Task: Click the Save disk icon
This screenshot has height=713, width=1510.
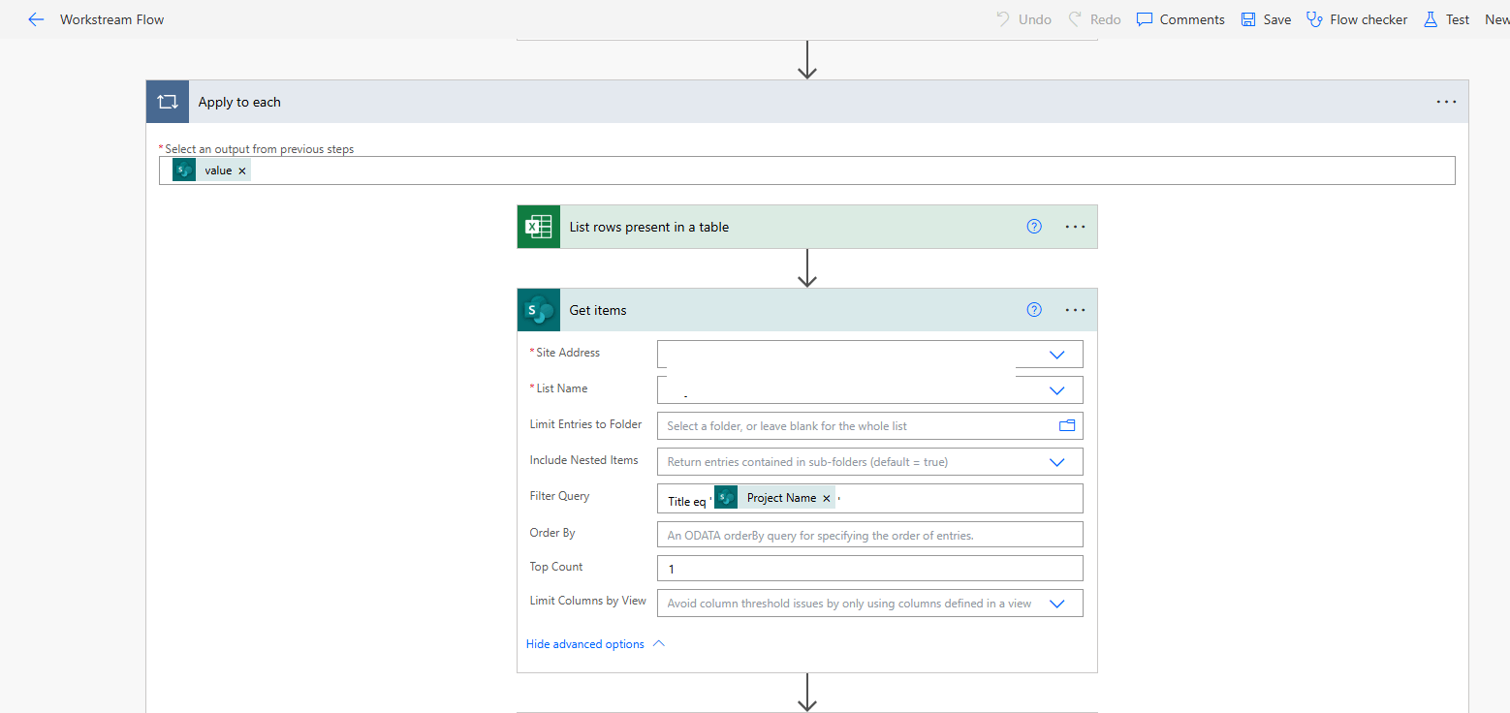Action: [x=1248, y=19]
